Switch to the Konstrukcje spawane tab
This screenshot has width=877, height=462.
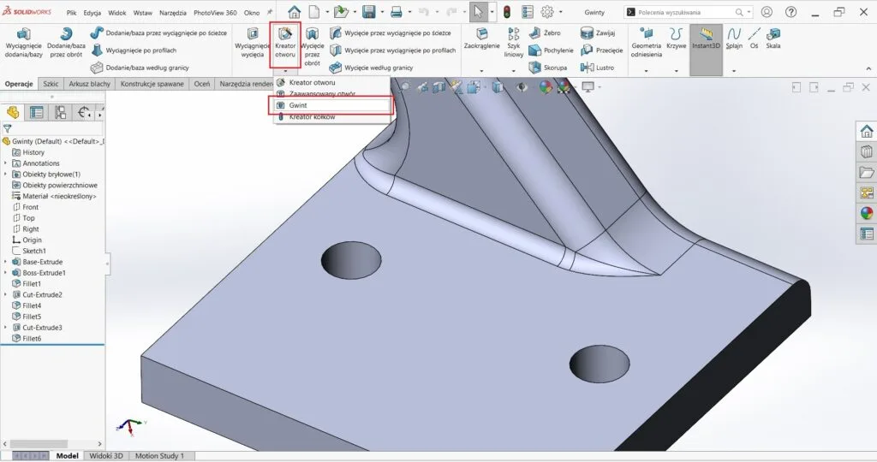[152, 84]
